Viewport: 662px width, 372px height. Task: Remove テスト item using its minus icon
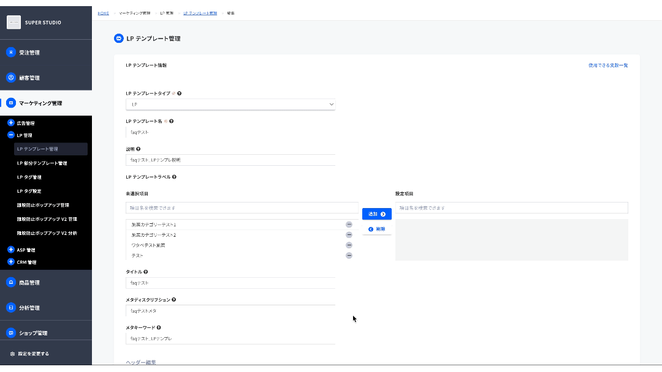coord(349,255)
